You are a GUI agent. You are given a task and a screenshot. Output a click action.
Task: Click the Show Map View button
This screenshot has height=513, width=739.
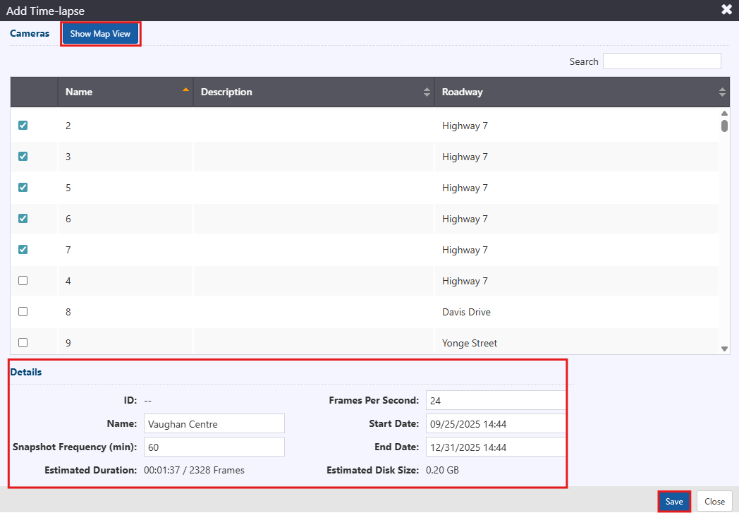pos(100,34)
